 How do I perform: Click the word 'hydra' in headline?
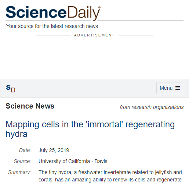point(17,134)
